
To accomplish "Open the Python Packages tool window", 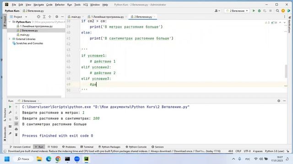I will point(109,147).
